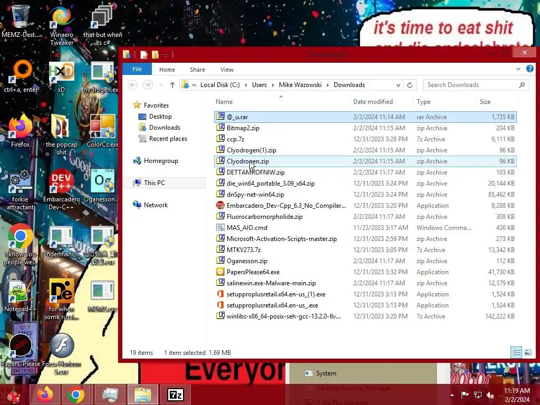Go forward with the Forward arrow
Image resolution: width=540 pixels, height=405 pixels.
click(148, 85)
